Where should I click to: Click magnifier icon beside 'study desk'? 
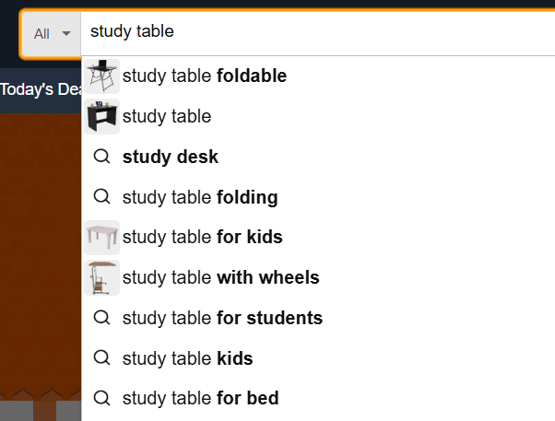click(102, 157)
